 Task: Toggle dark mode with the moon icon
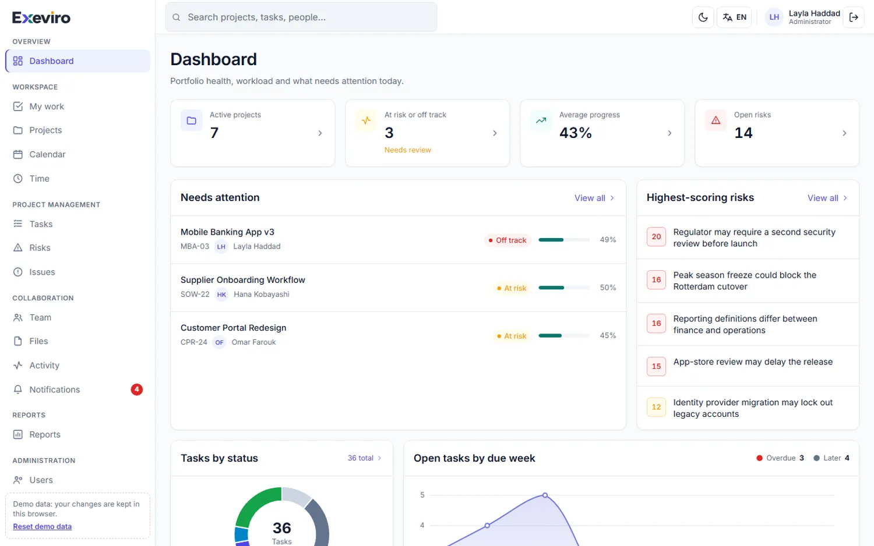703,17
